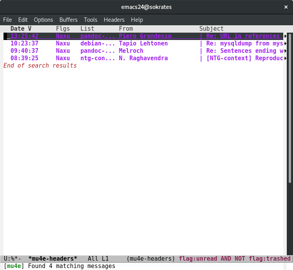Open the File menu

pos(7,20)
